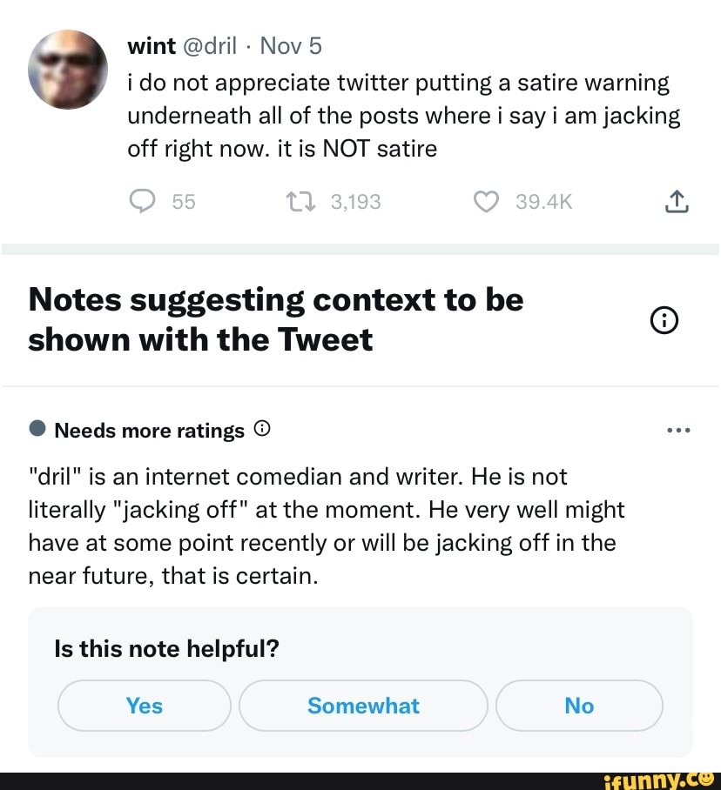Viewport: 721px width, 790px height.
Task: Open the reply icon on the tweet
Action: pos(142,201)
